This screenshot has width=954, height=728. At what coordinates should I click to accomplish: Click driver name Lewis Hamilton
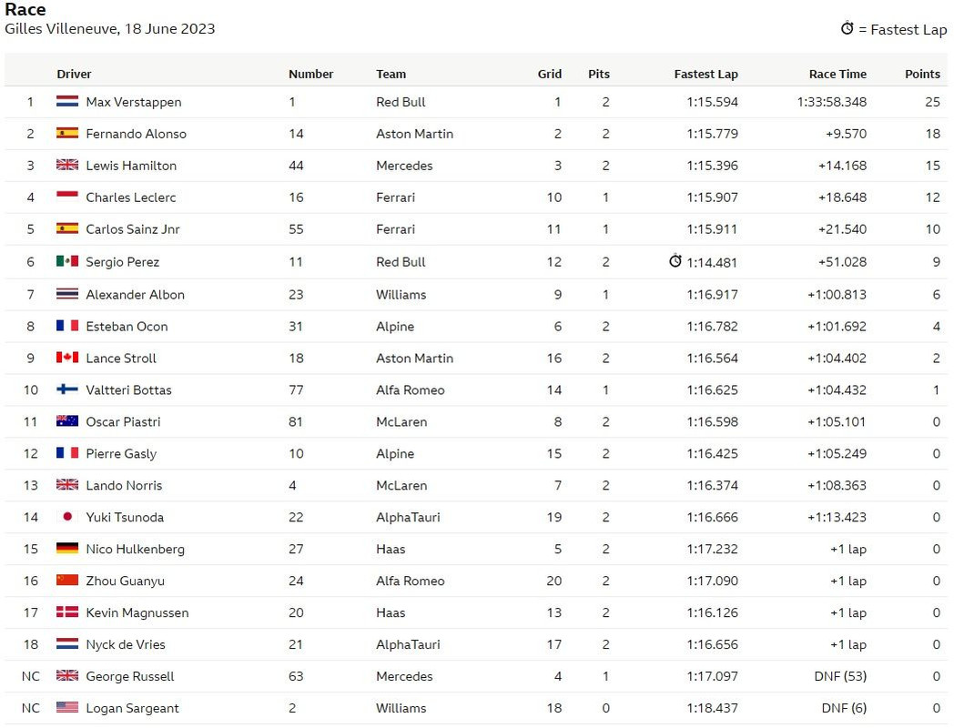tap(131, 166)
